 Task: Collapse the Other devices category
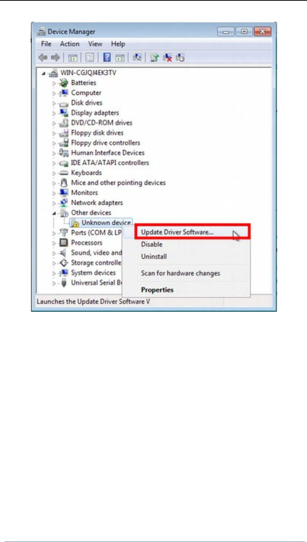tap(54, 213)
